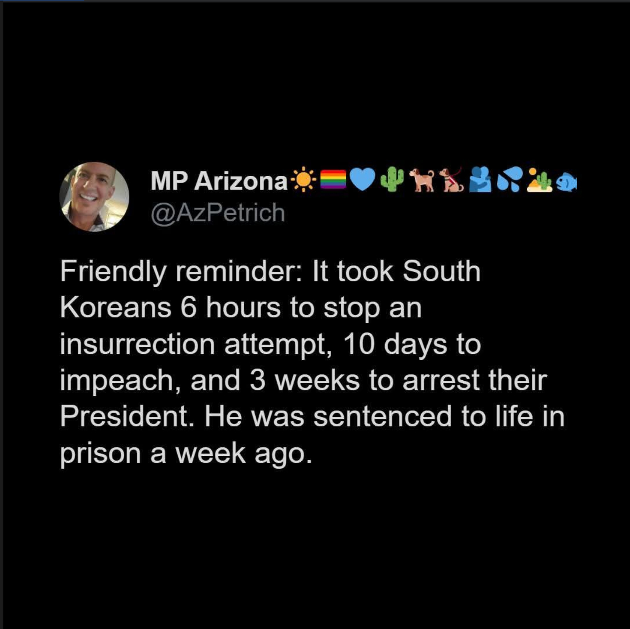Click the blue sweat droplets emoji
The image size is (630, 629).
pyautogui.click(x=509, y=180)
